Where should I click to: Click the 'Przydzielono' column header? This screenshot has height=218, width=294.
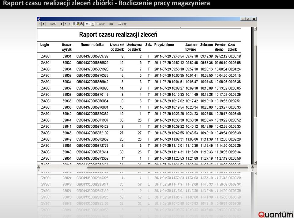[164, 45]
